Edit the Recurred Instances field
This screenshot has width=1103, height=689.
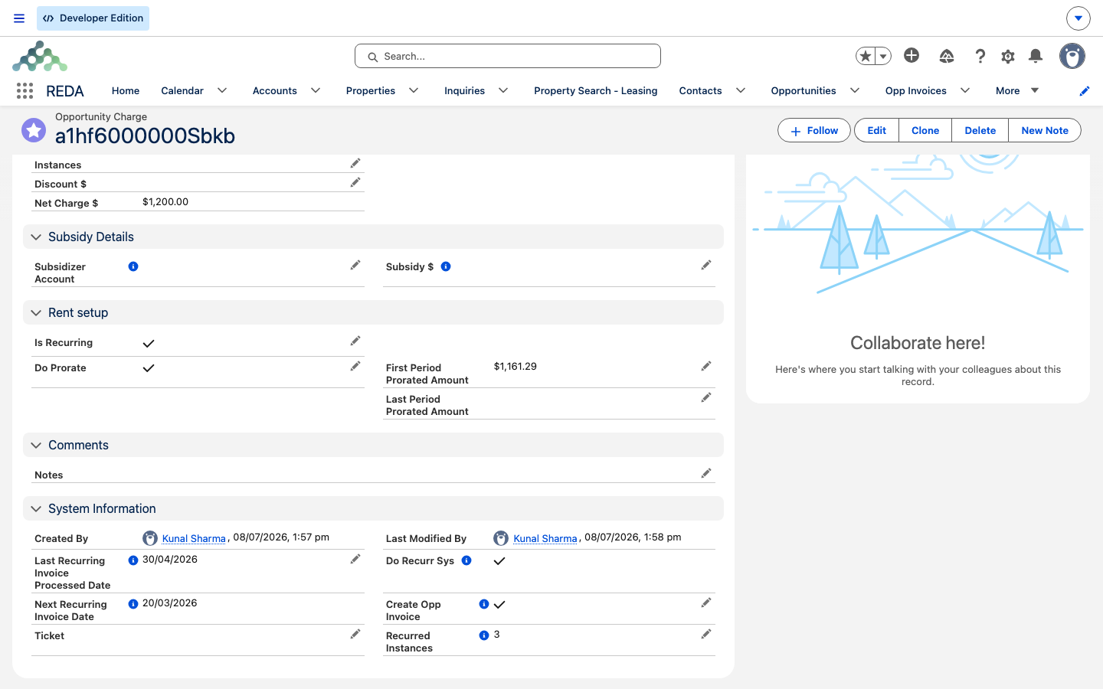pos(706,634)
